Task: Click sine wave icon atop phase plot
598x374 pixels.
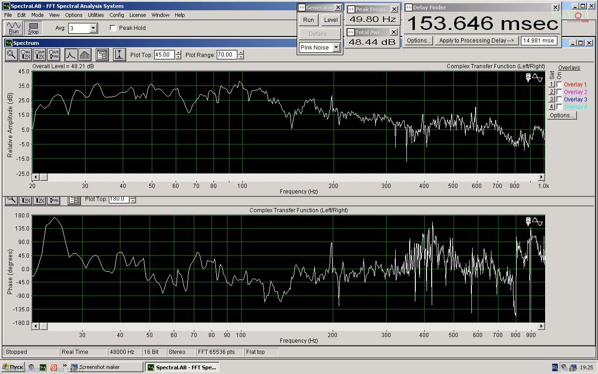Action: pyautogui.click(x=538, y=222)
